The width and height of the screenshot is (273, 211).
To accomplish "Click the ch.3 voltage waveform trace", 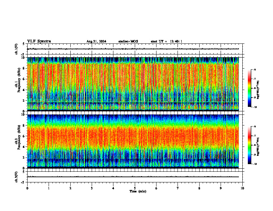I will click(133, 177).
